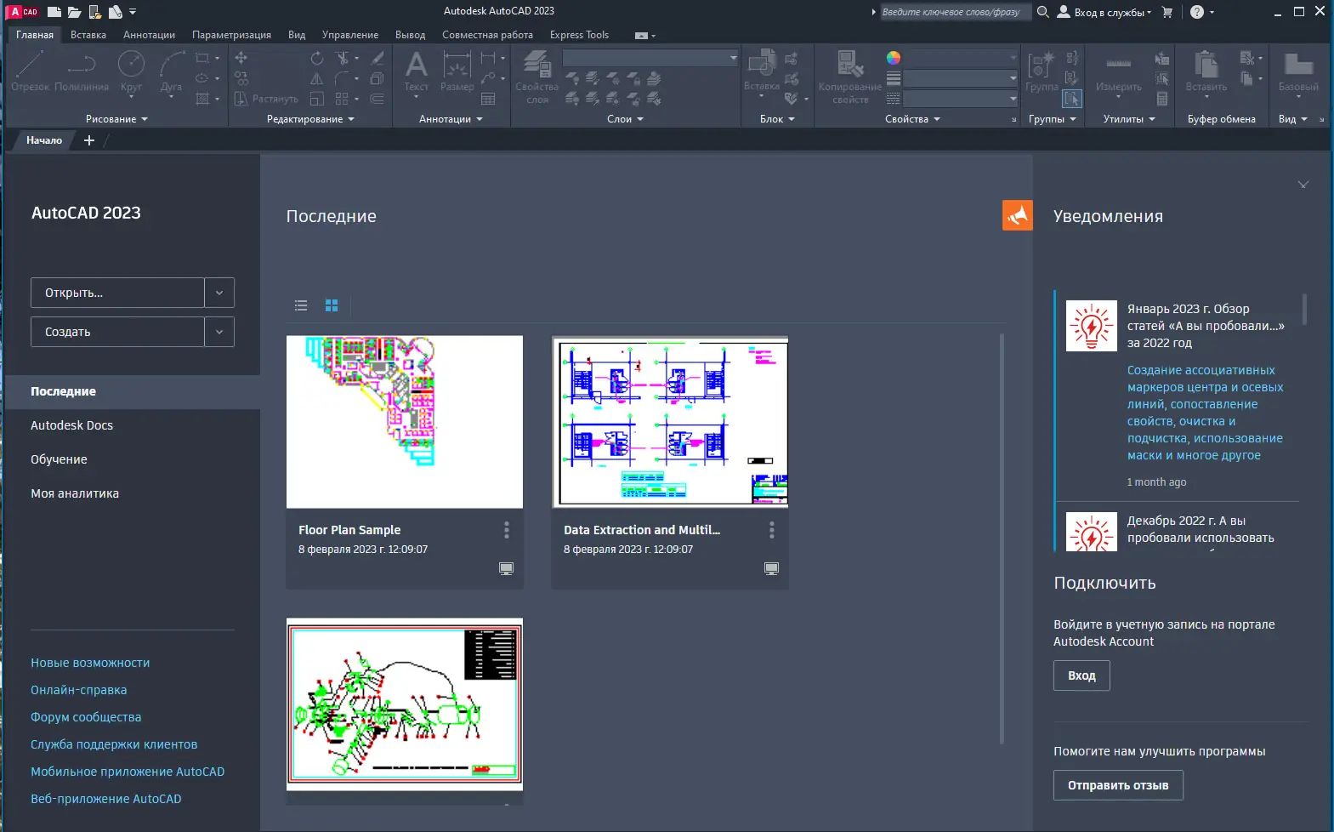Image resolution: width=1334 pixels, height=832 pixels.
Task: Open the Autodesk App Store cart icon
Action: tap(1167, 12)
